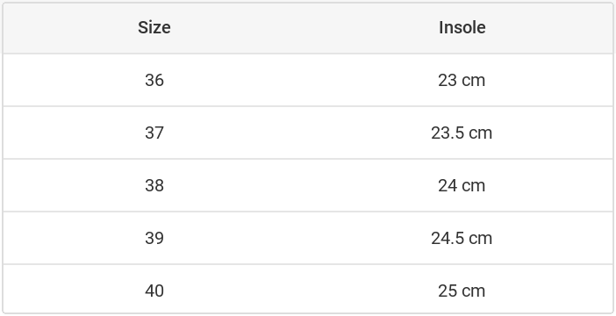616x316 pixels.
Task: Click the Size column header
Action: 154,27
